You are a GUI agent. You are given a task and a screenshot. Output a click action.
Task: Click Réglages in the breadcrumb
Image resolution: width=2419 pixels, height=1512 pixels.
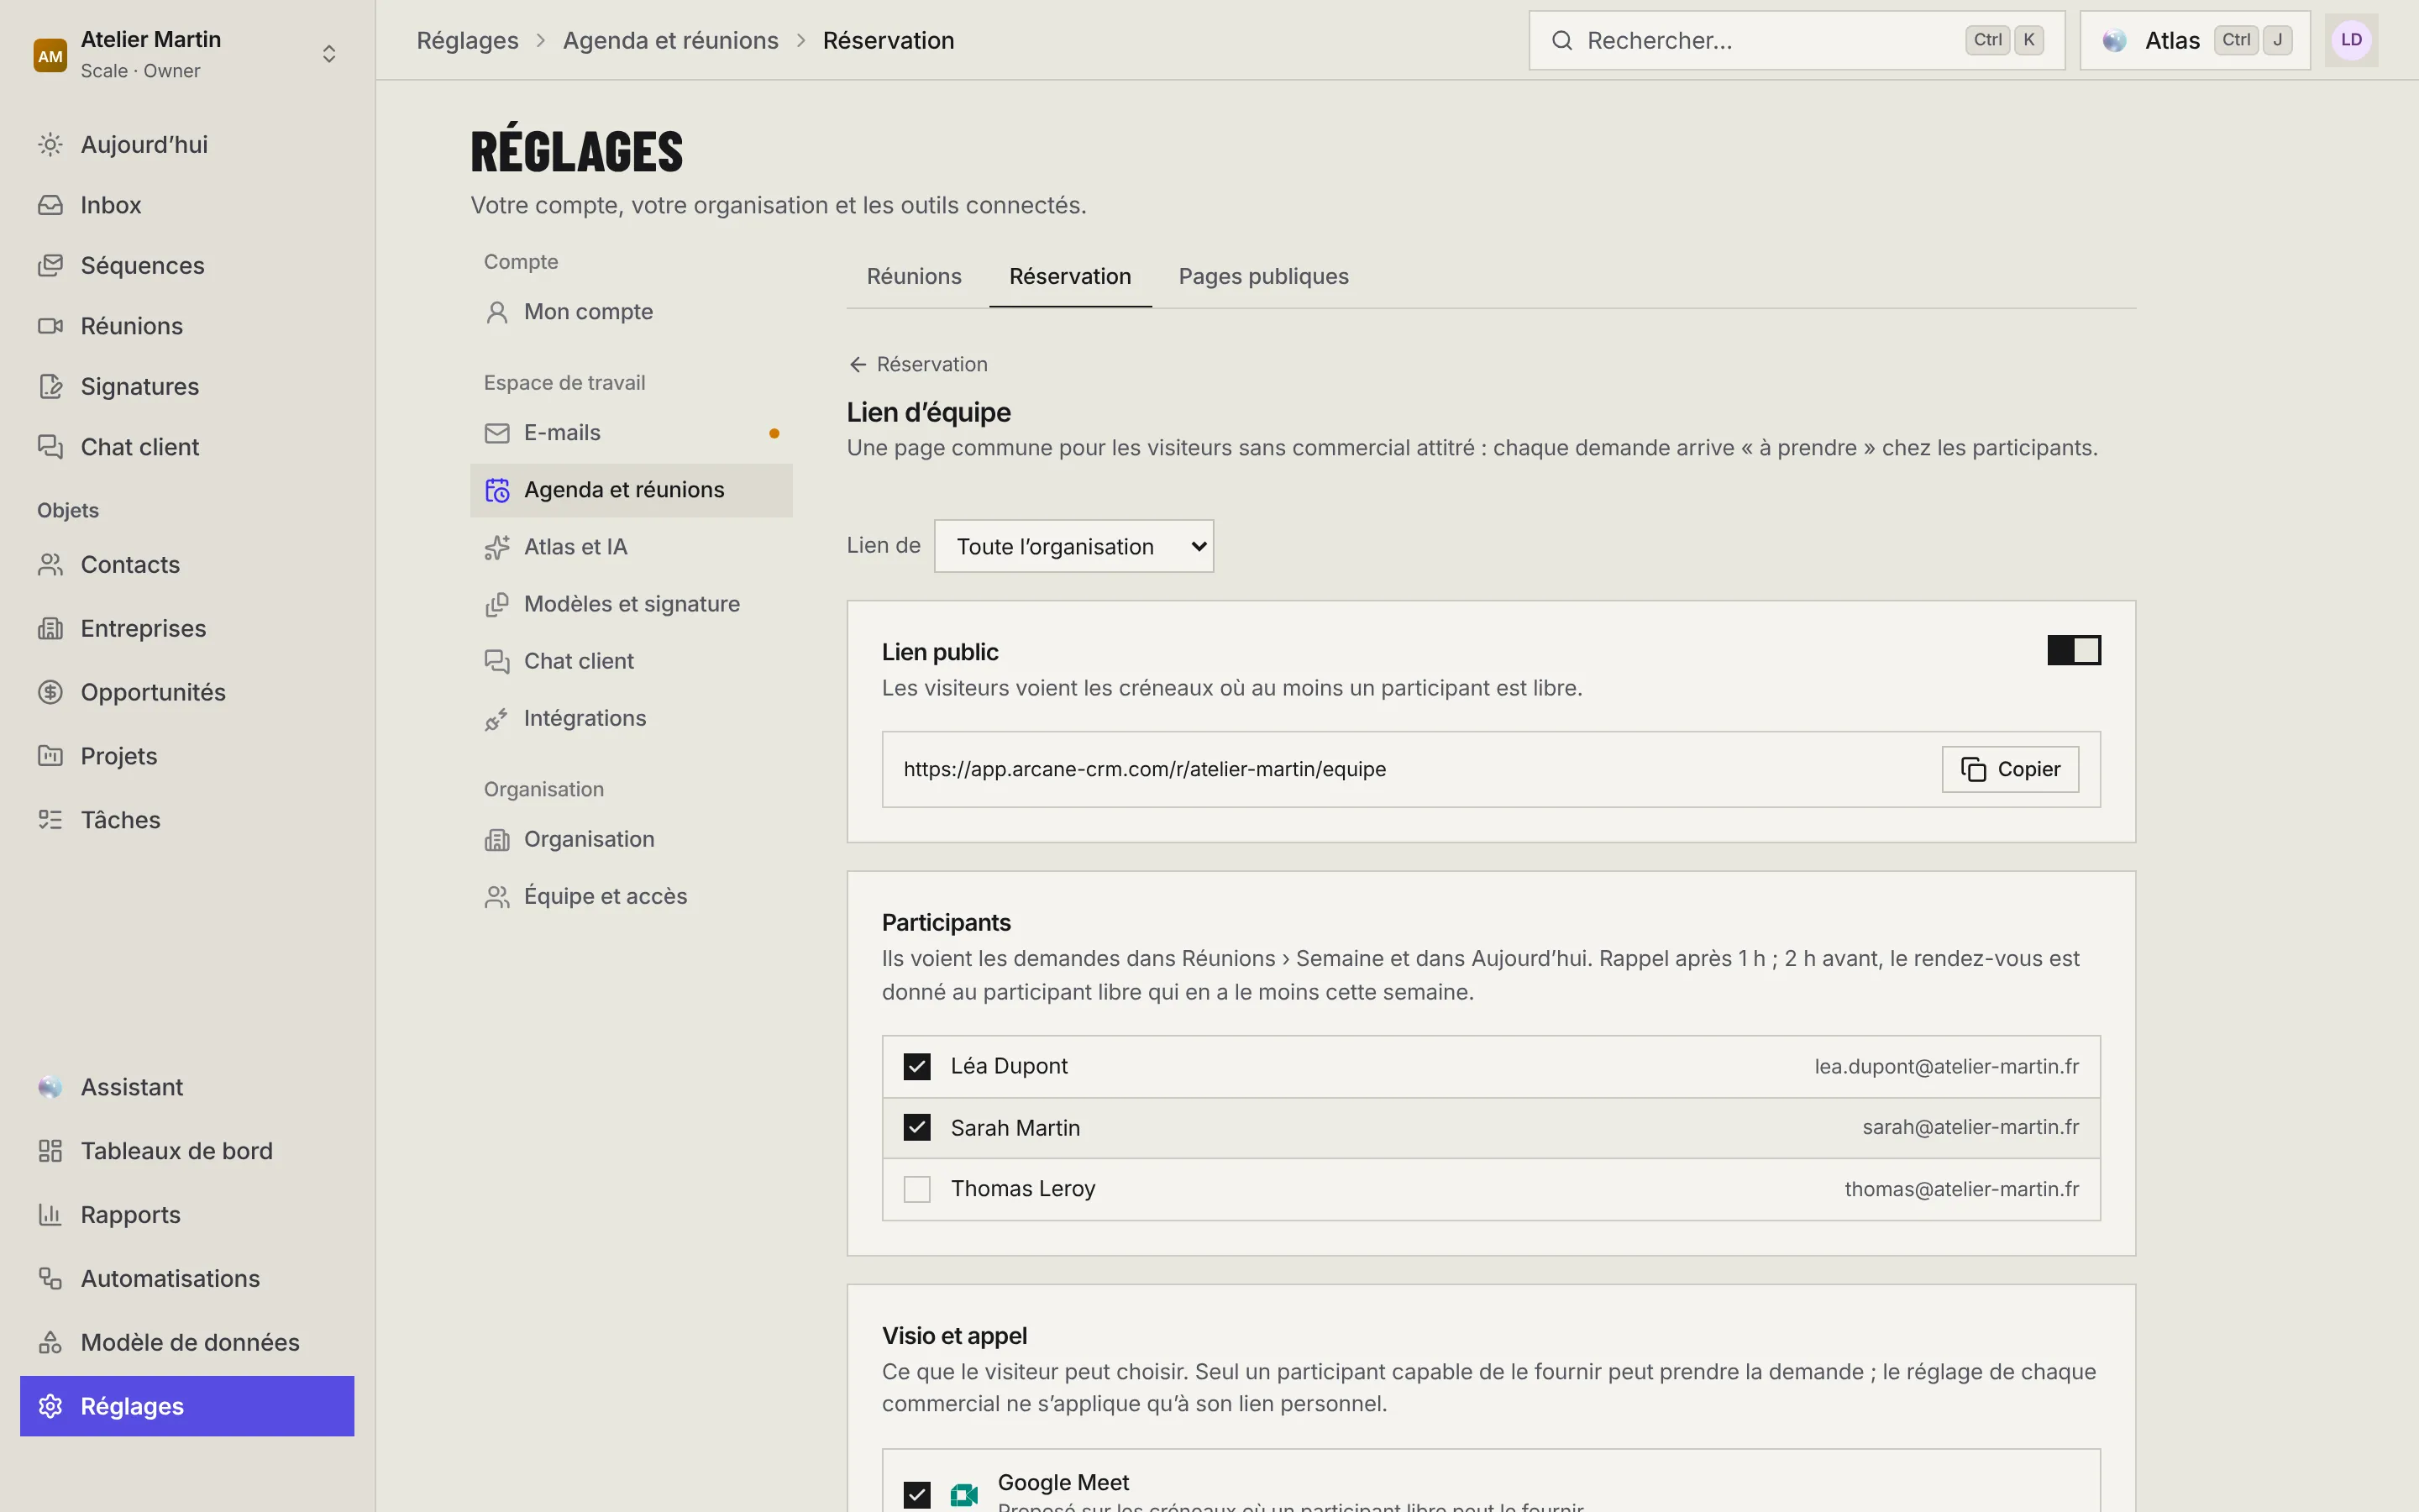467,41
